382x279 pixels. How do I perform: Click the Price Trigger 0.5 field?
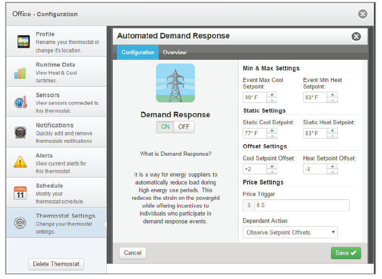(x=302, y=205)
